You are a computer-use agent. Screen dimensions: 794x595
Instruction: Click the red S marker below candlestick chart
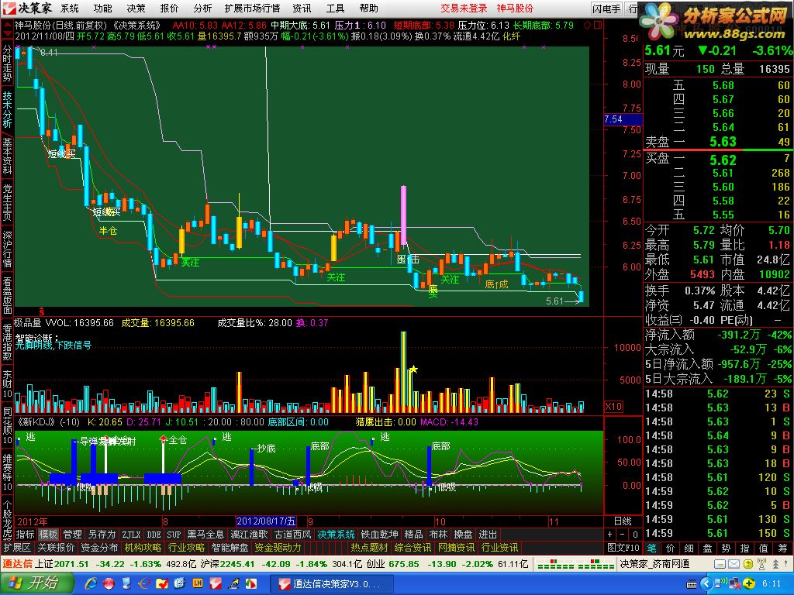pos(42,310)
